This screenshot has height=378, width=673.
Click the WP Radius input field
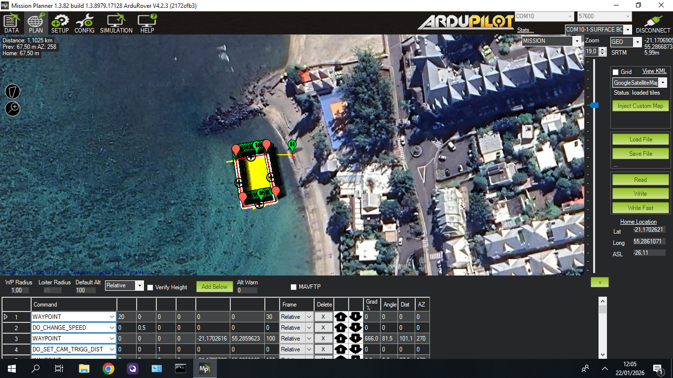20,290
